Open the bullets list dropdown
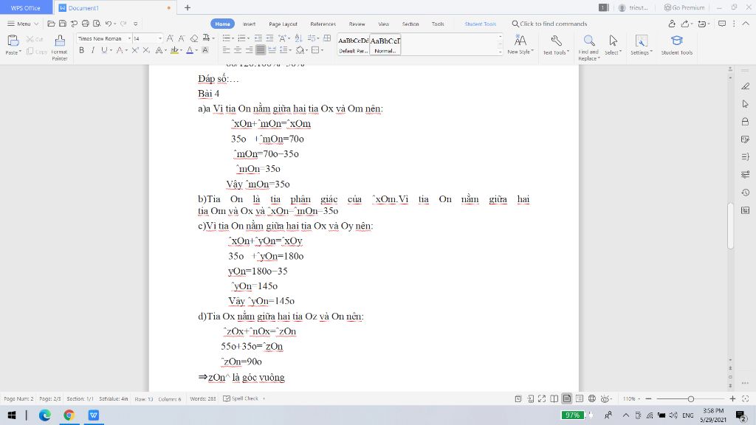756x425 pixels. tap(233, 38)
